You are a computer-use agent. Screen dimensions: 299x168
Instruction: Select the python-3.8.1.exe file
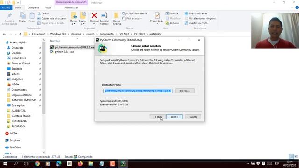pyautogui.click(x=62, y=52)
